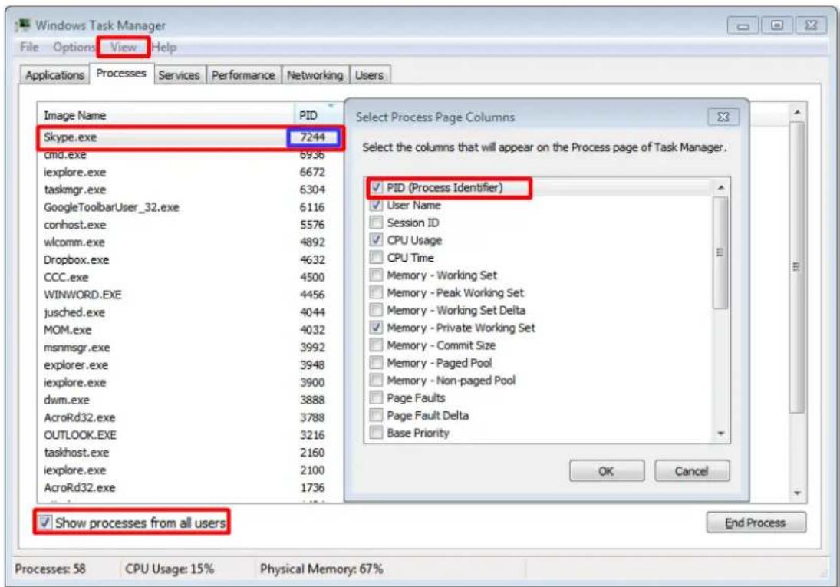
Task: Click OK in column selection dialog
Action: pyautogui.click(x=607, y=471)
